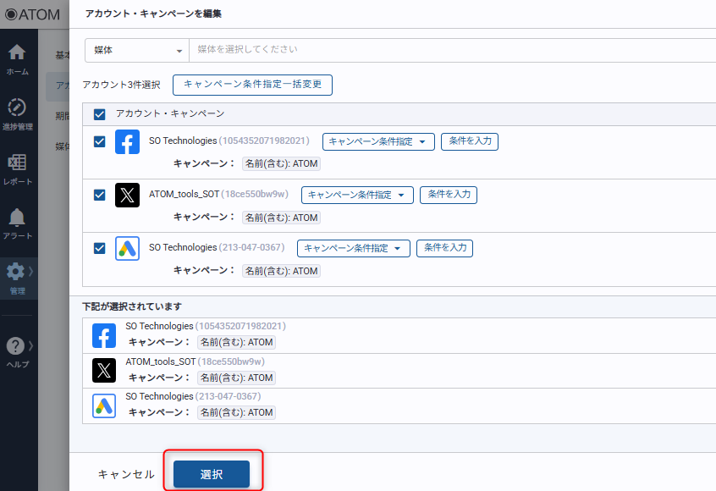This screenshot has height=491, width=716.
Task: Click the ATOM logo in header
Action: tap(33, 14)
